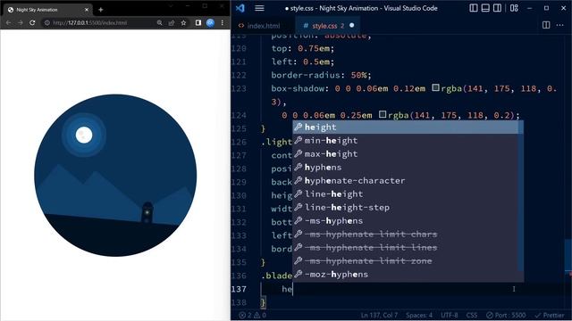The image size is (572, 321).
Task: Open Customize Layout icon
Action: pyautogui.click(x=514, y=8)
